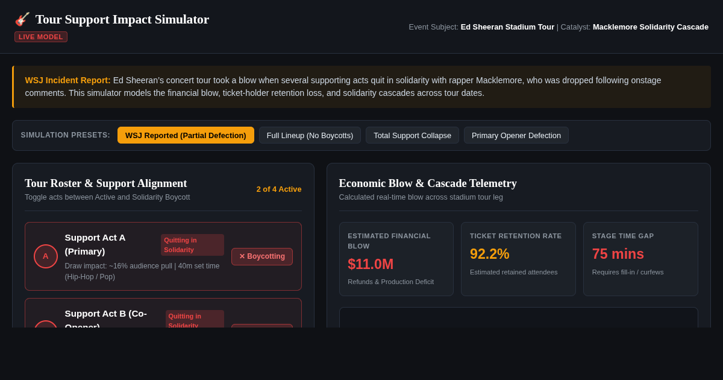Click the Support Act A avatar circle
This screenshot has height=380, width=723.
(x=46, y=256)
